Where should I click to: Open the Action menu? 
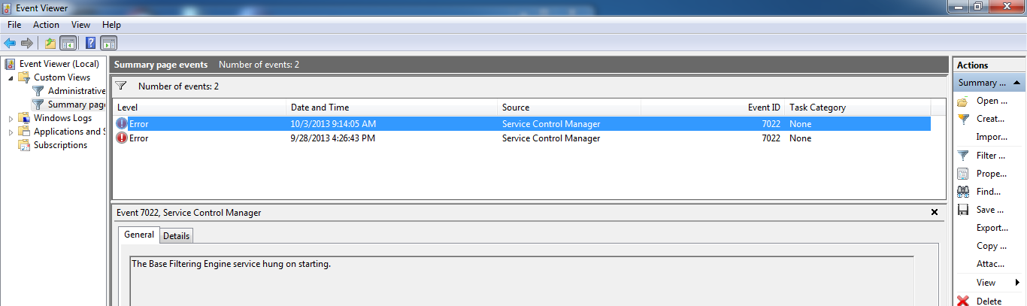[x=46, y=25]
